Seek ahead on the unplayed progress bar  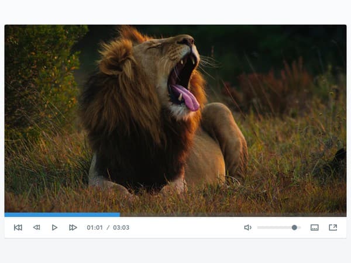(x=234, y=214)
